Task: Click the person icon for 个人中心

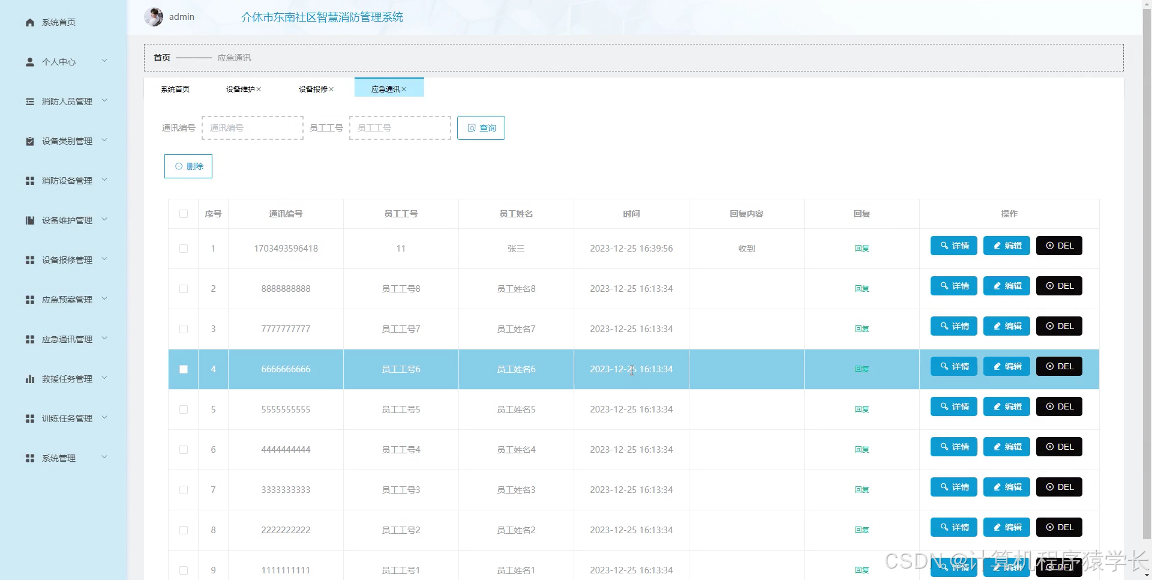Action: 30,62
